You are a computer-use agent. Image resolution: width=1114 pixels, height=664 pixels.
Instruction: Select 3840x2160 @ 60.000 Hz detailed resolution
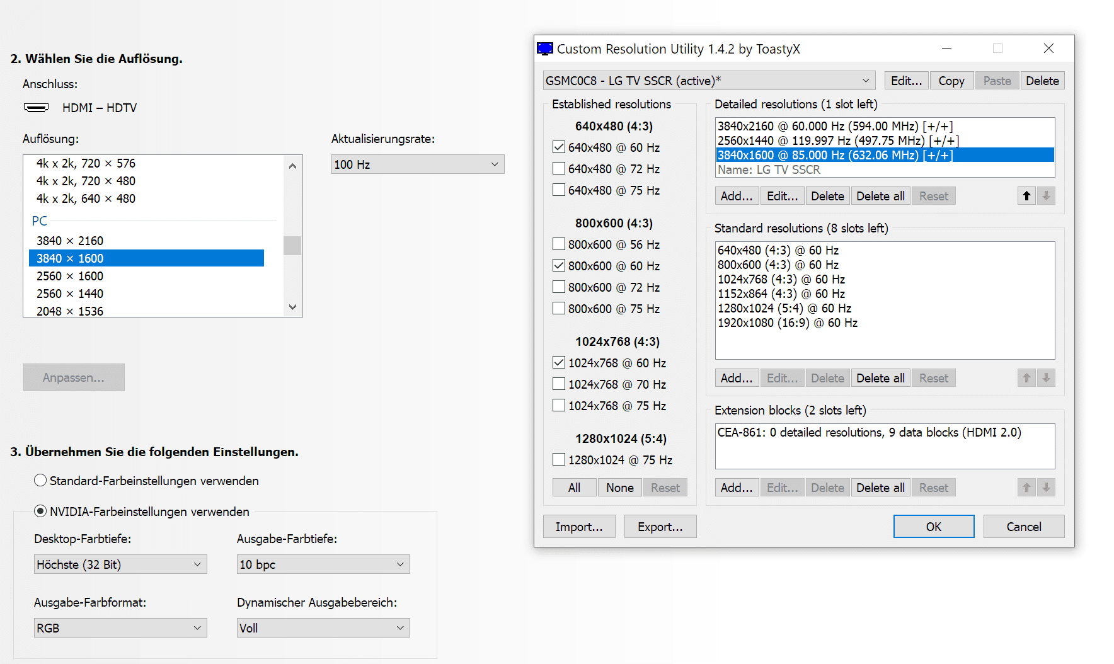pos(885,126)
